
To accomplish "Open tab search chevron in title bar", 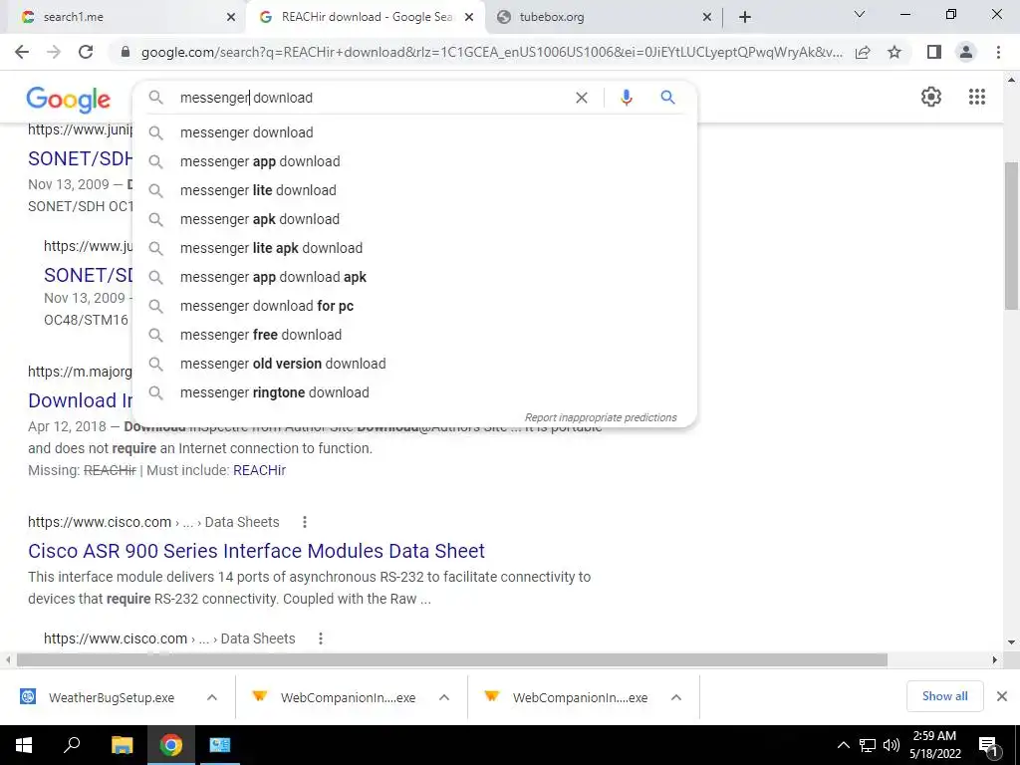I will 860,14.
